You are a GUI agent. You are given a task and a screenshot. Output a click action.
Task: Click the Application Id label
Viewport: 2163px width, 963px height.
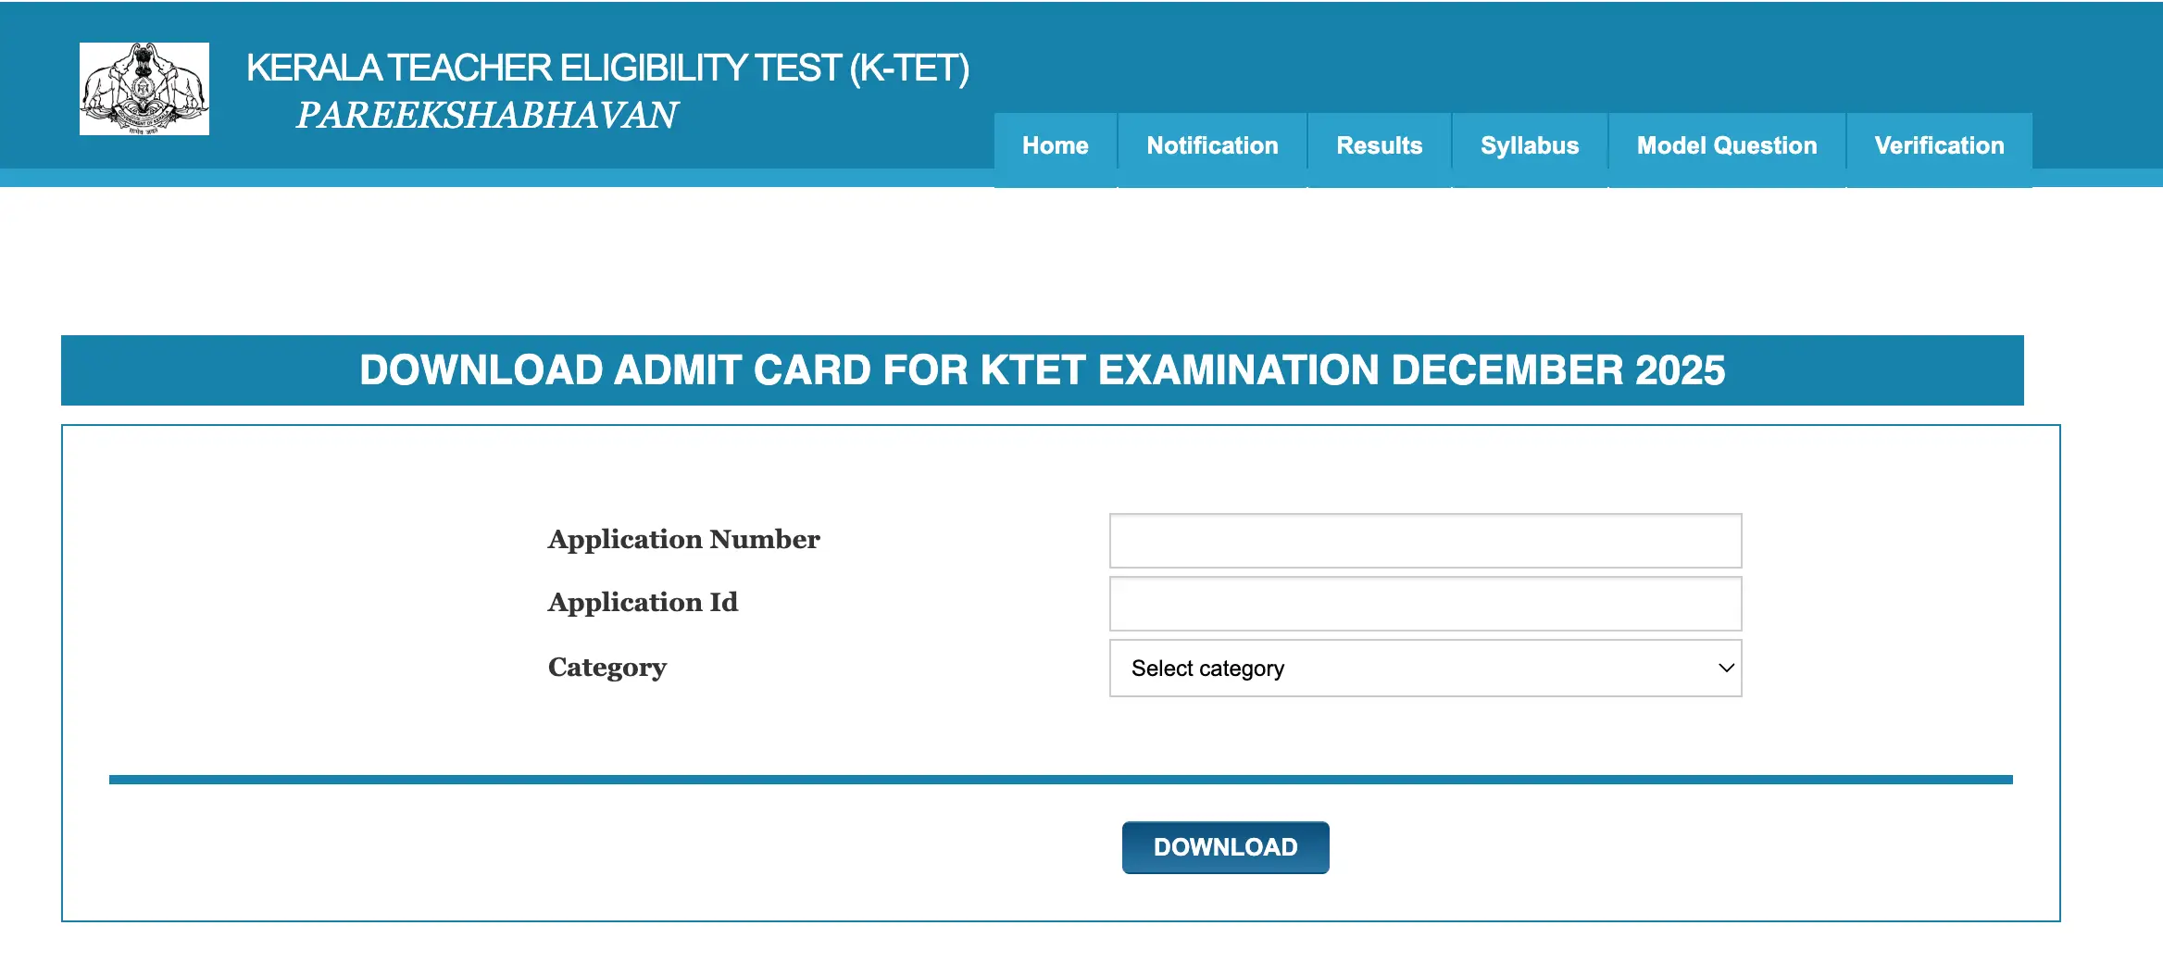click(x=643, y=603)
